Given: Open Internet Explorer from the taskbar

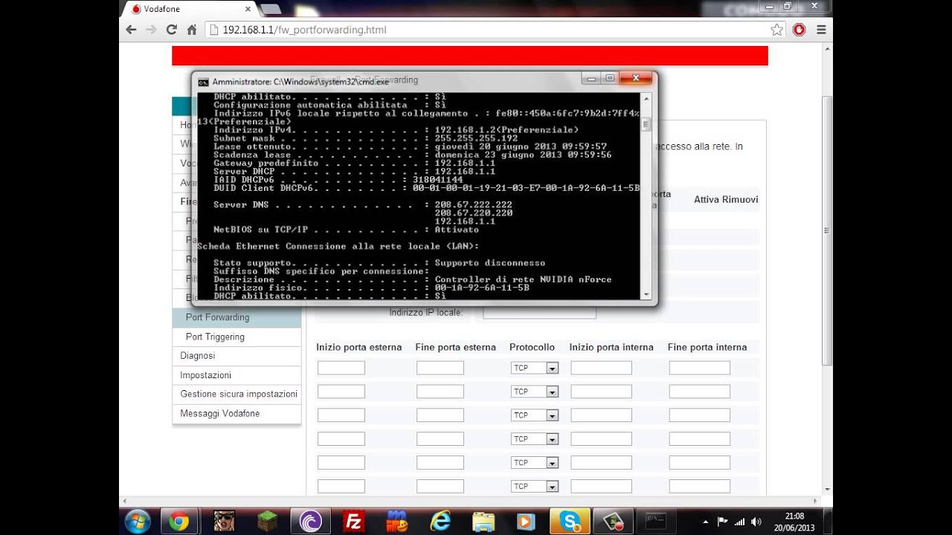Looking at the screenshot, I should click(440, 522).
